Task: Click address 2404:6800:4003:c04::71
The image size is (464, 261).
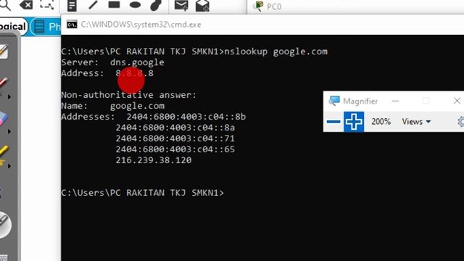Action: [175, 138]
